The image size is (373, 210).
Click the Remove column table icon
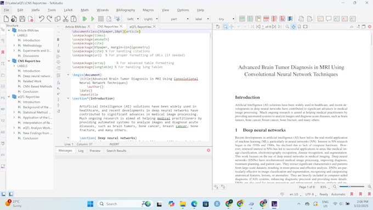[274, 19]
